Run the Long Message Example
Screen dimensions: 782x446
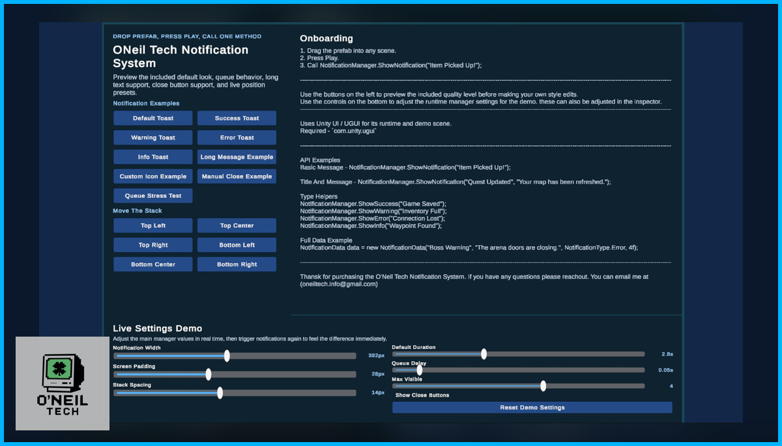point(237,157)
